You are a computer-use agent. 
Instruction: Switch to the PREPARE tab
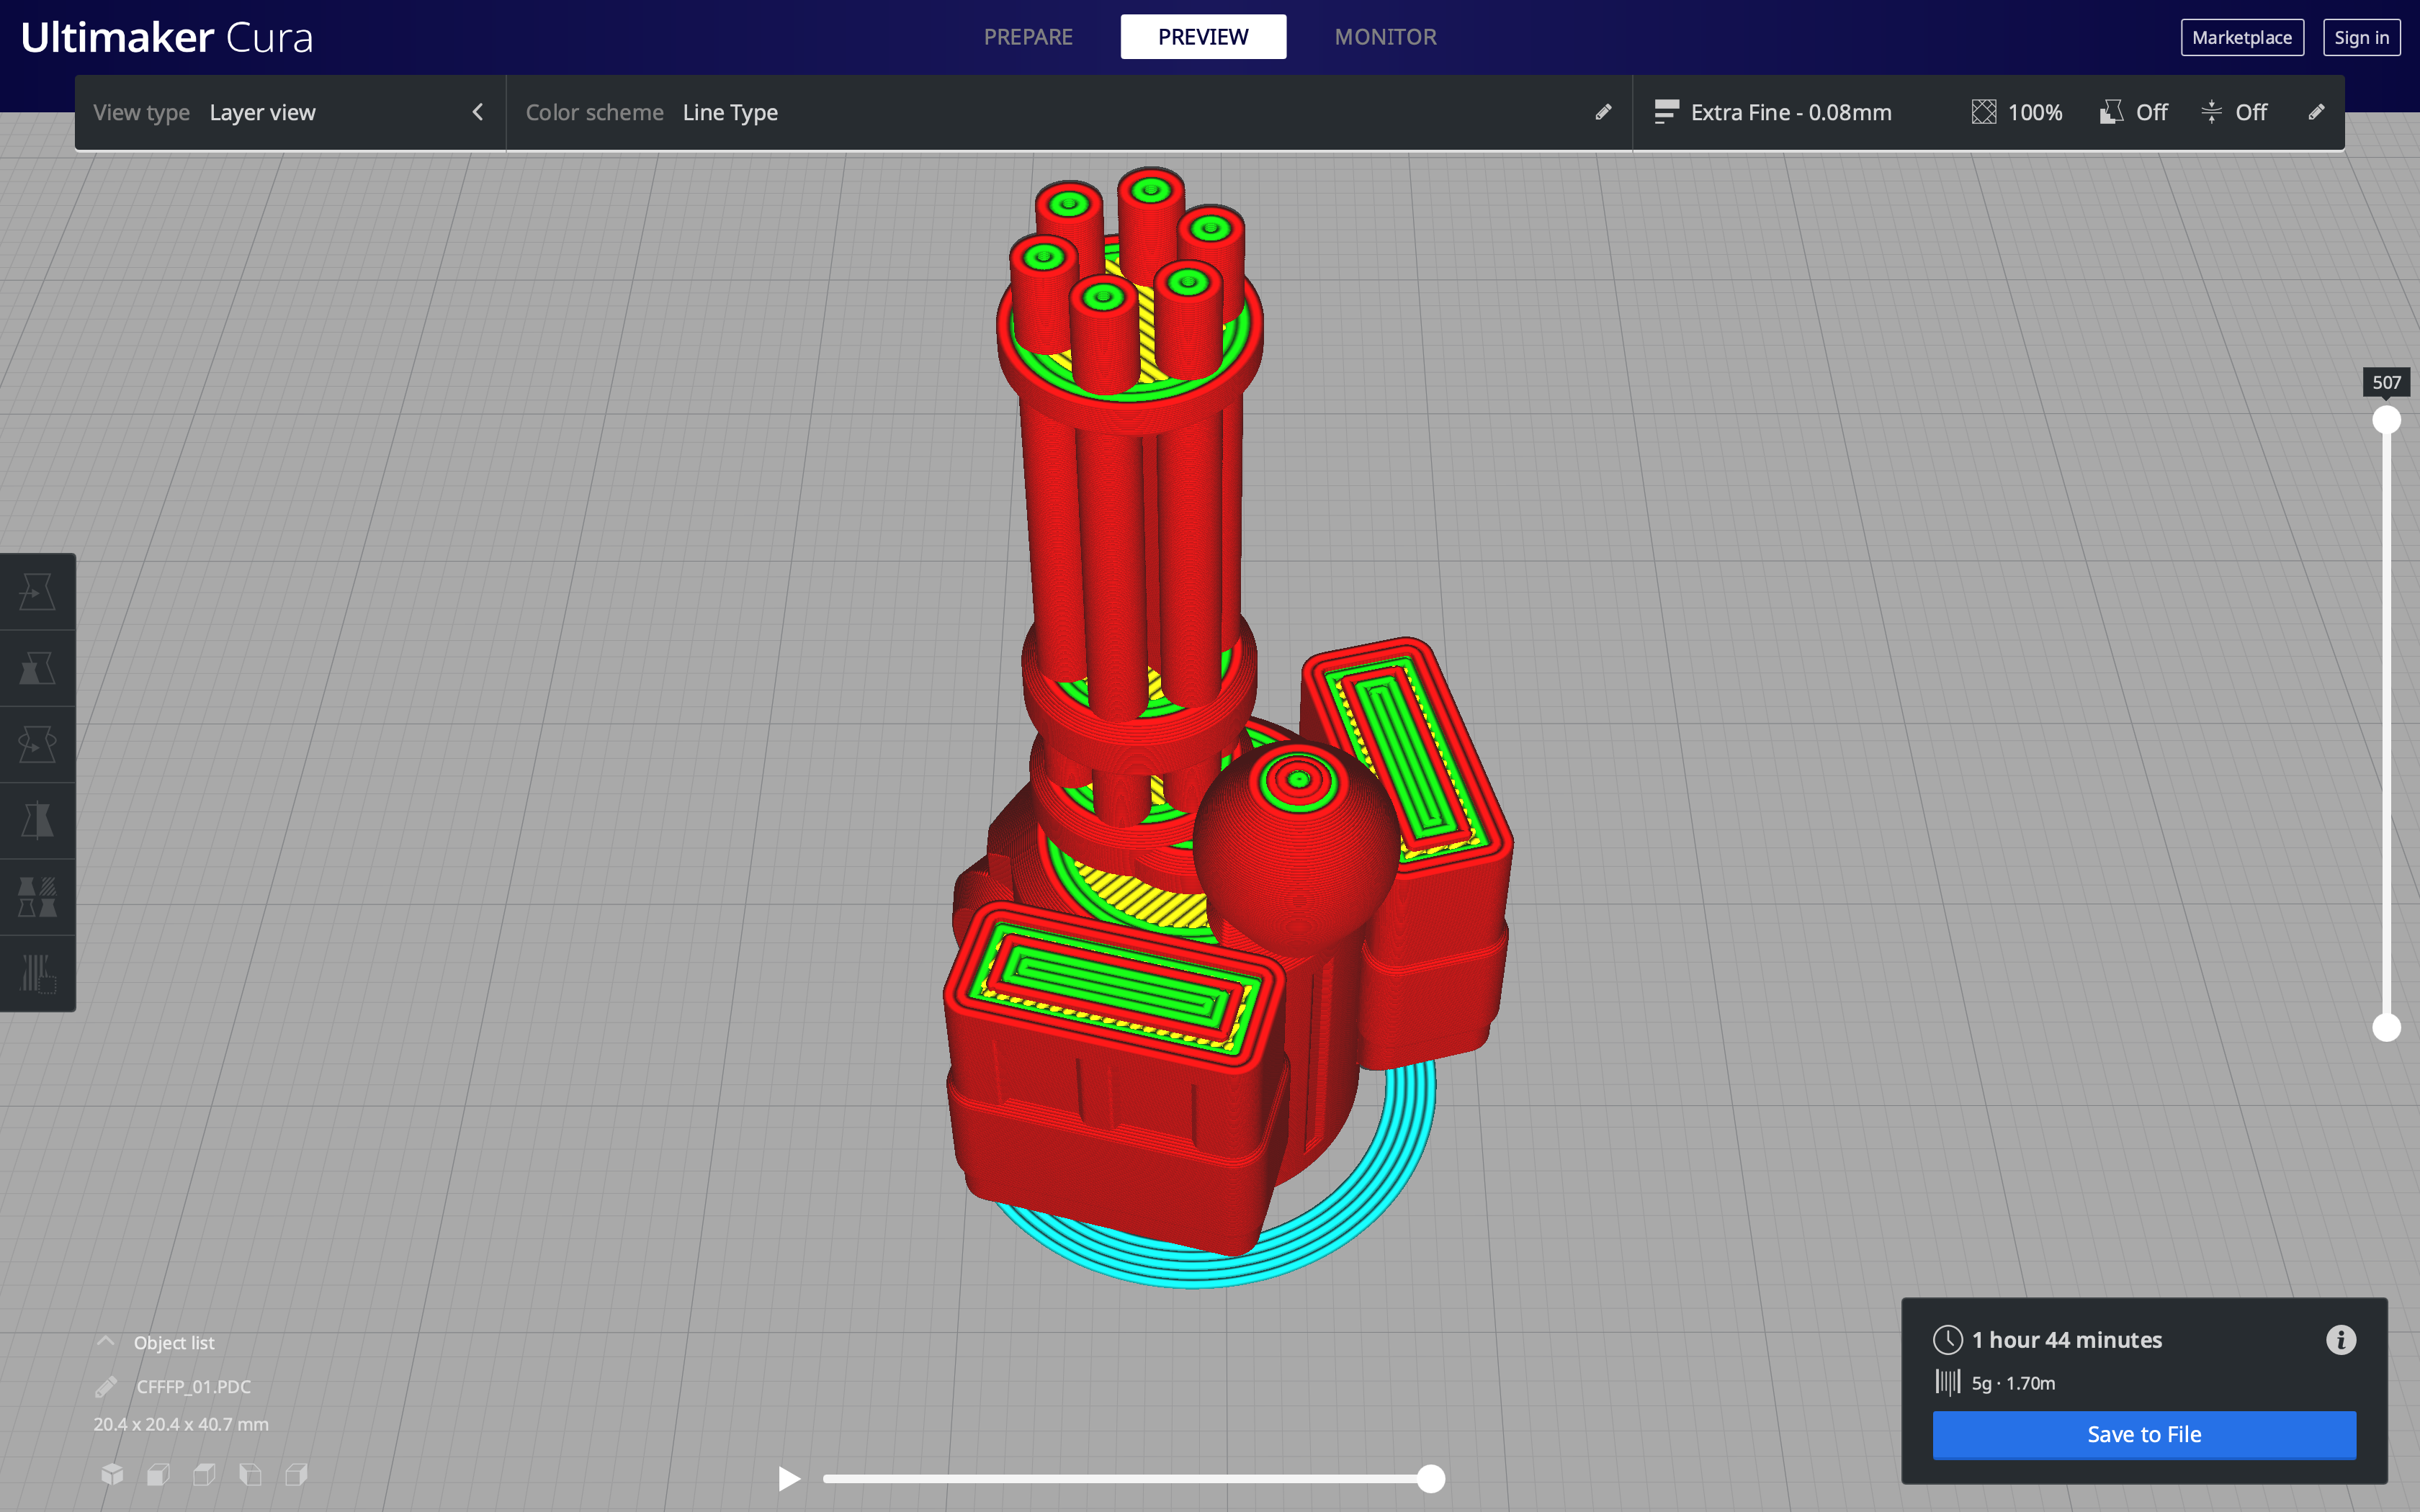coord(1028,37)
